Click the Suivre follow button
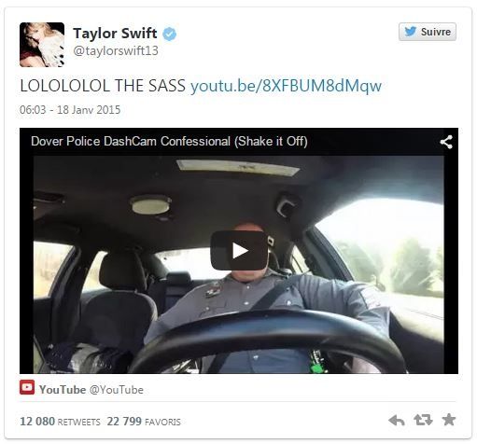Image resolution: width=477 pixels, height=444 pixels. 428,32
